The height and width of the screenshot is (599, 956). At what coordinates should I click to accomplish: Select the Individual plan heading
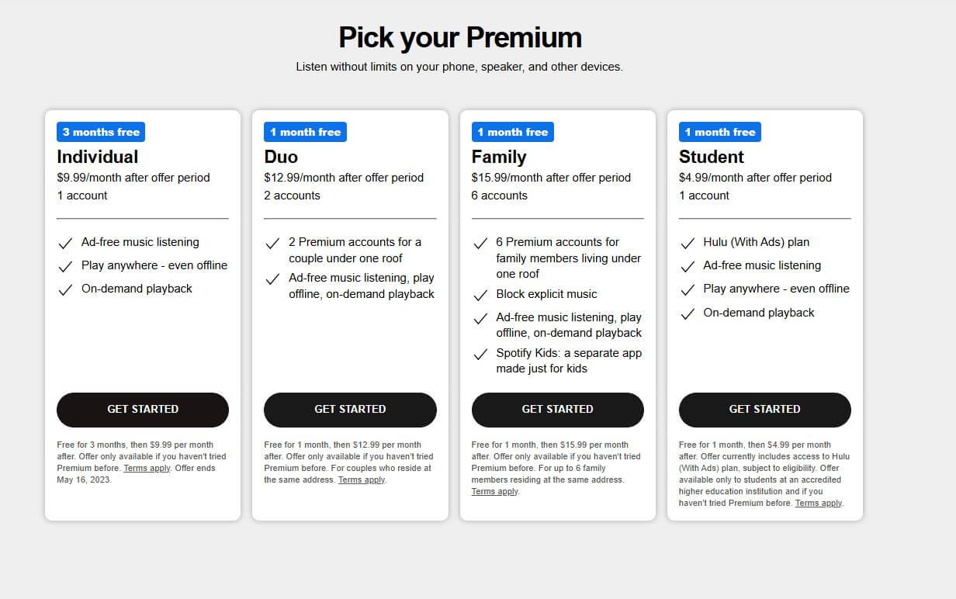pyautogui.click(x=97, y=156)
